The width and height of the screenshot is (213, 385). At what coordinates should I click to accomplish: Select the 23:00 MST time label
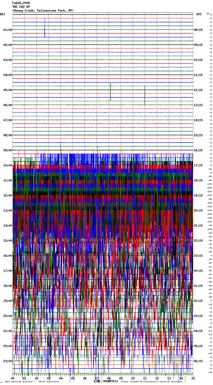coord(8,361)
